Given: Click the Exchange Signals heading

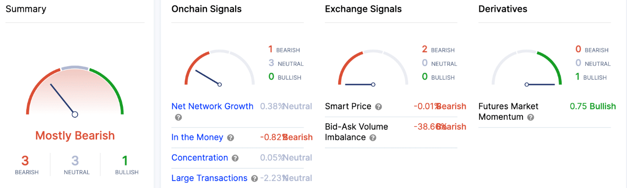Looking at the screenshot, I should pos(364,9).
